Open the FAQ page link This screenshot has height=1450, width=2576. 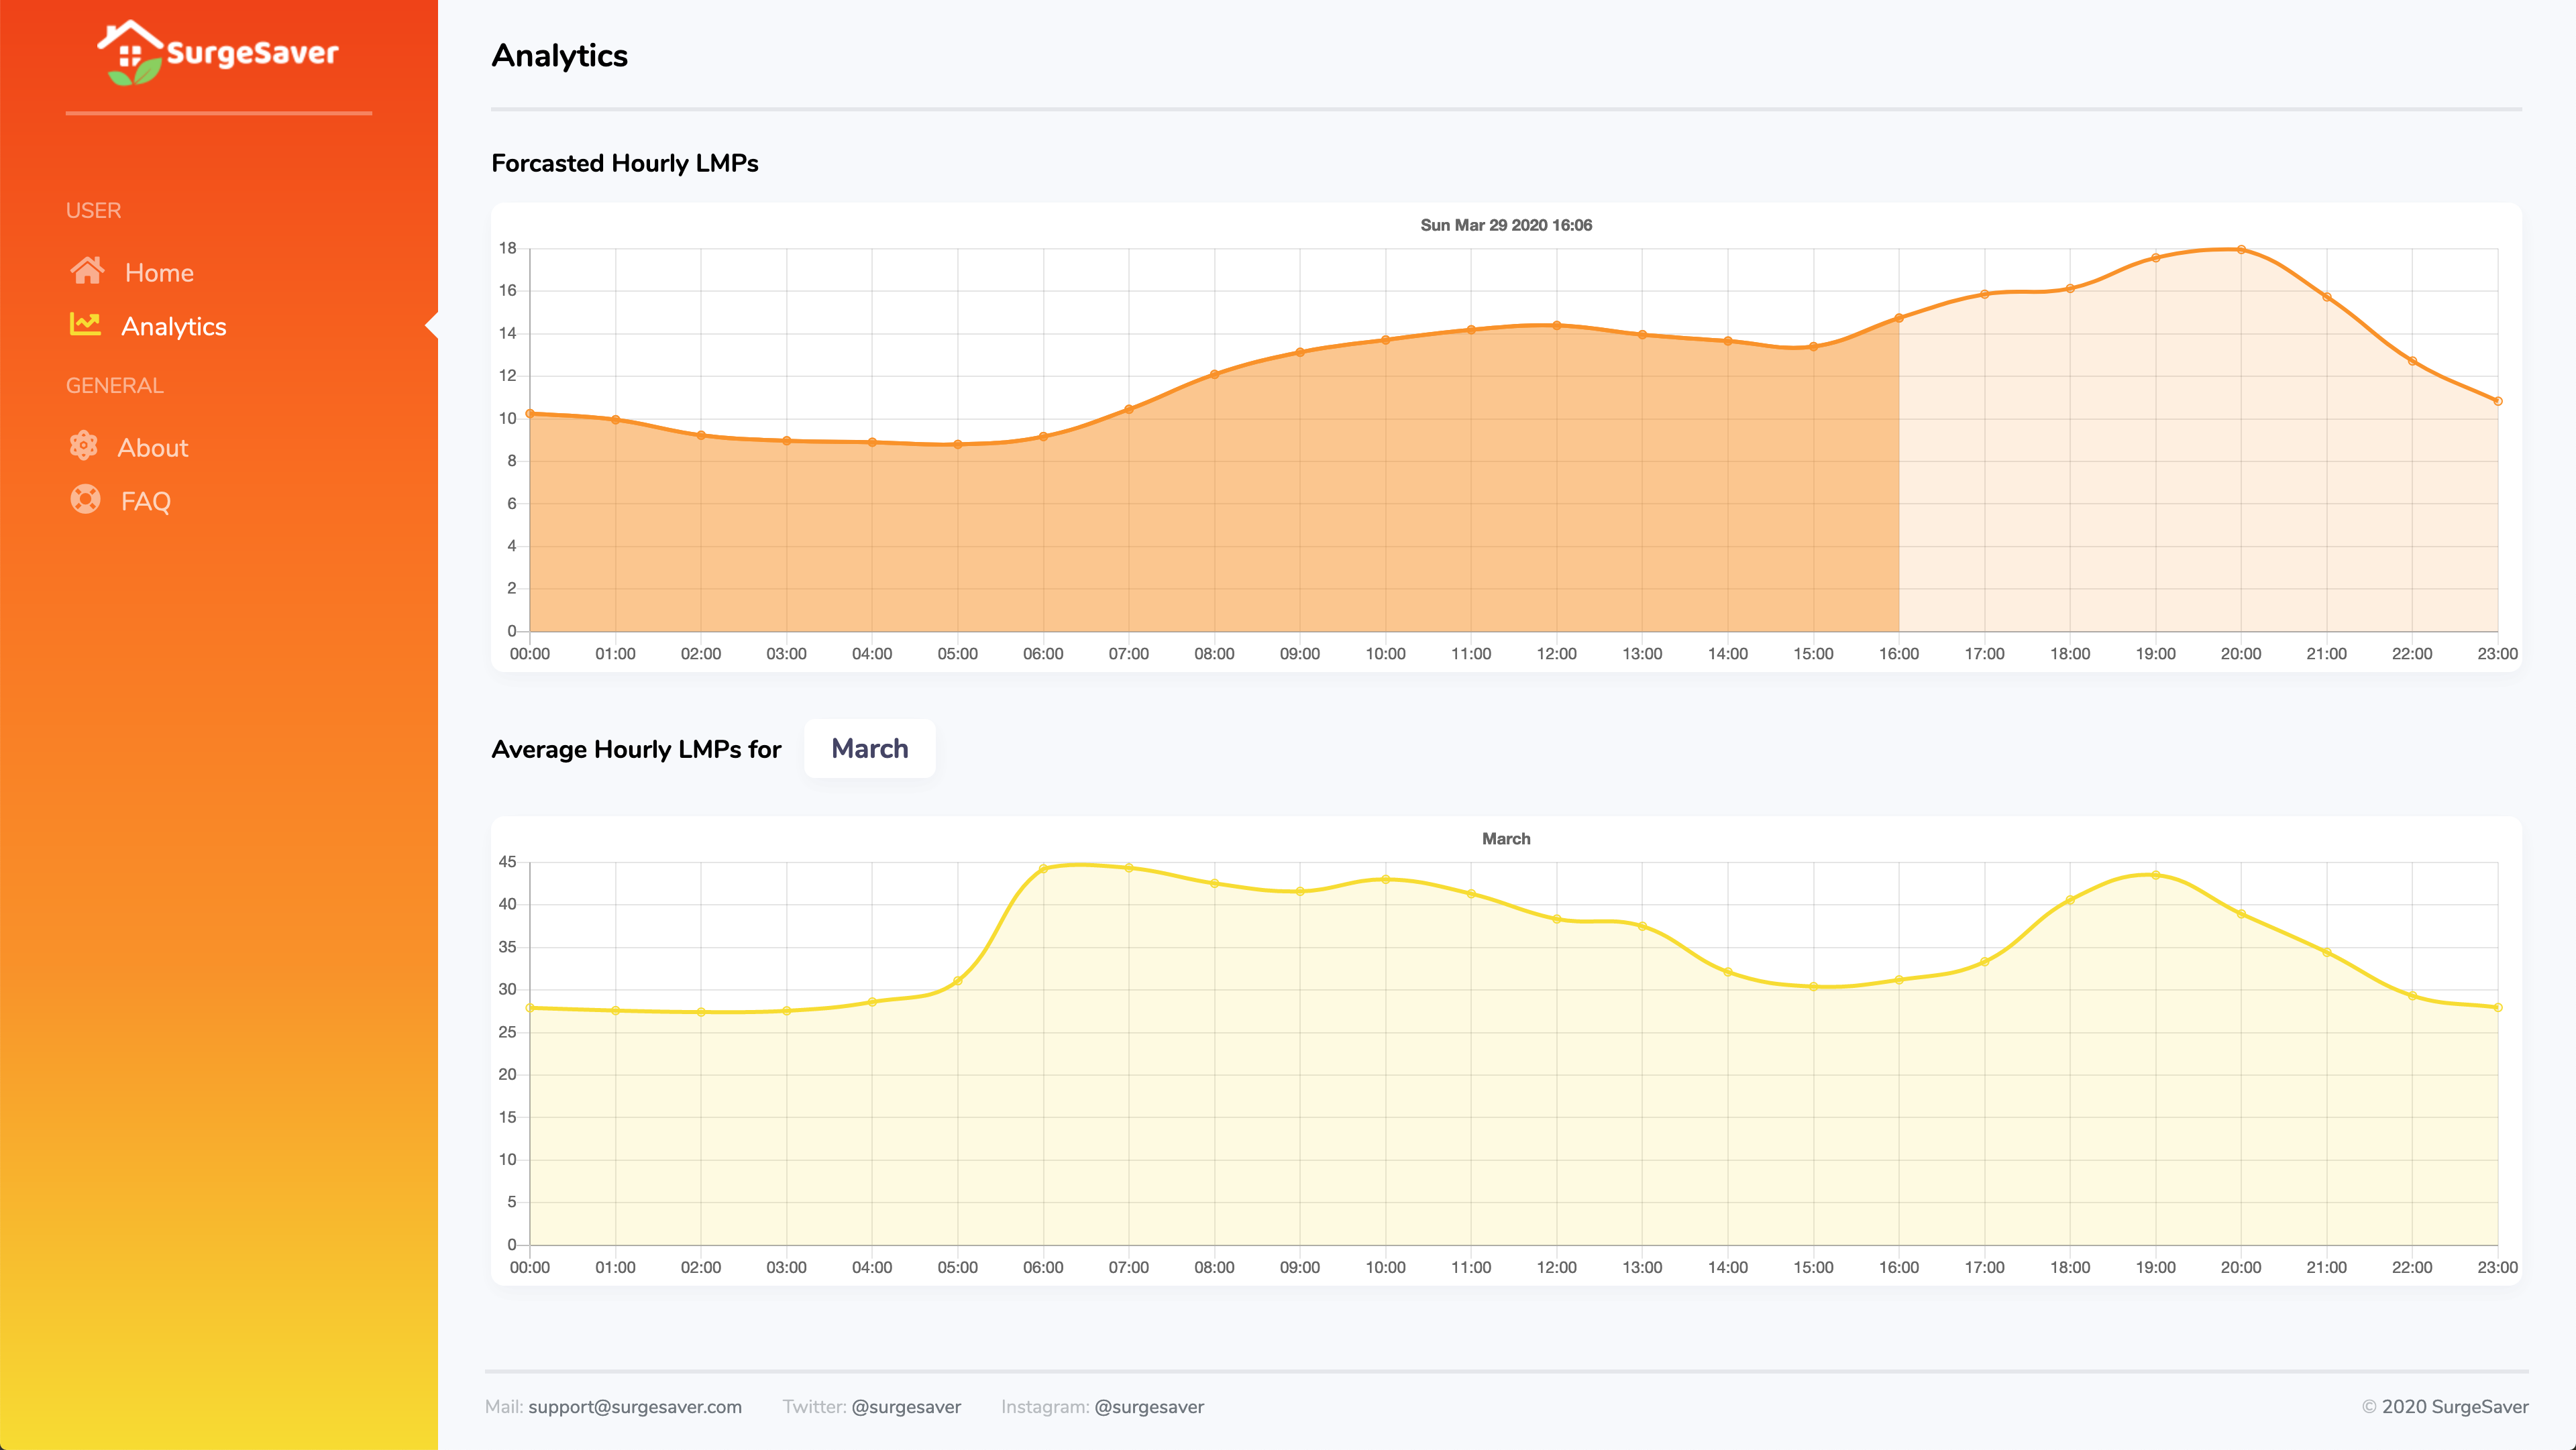tap(145, 501)
